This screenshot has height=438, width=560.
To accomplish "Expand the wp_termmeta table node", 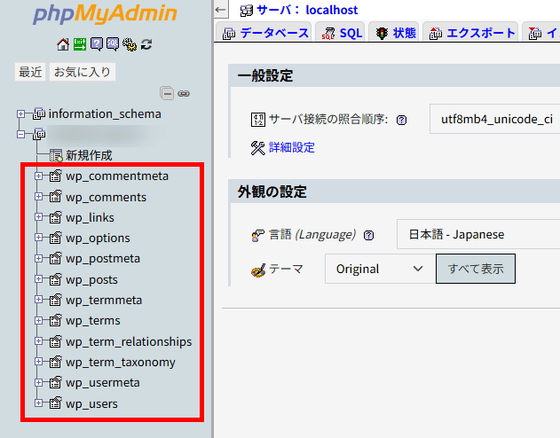I will (x=38, y=300).
